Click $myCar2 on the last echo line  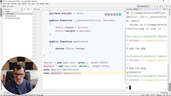point(56,73)
